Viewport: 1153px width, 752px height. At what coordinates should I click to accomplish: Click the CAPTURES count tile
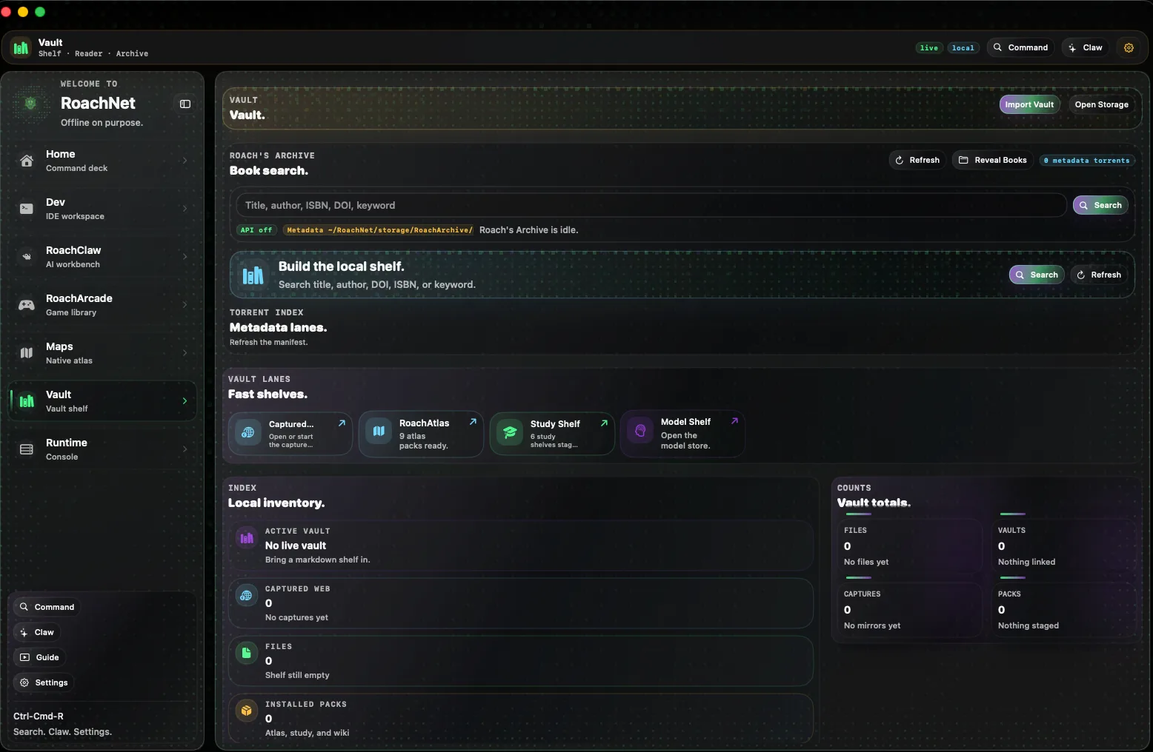tap(909, 609)
